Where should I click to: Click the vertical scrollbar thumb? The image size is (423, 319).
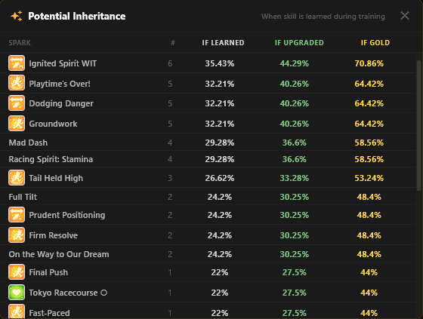point(418,125)
